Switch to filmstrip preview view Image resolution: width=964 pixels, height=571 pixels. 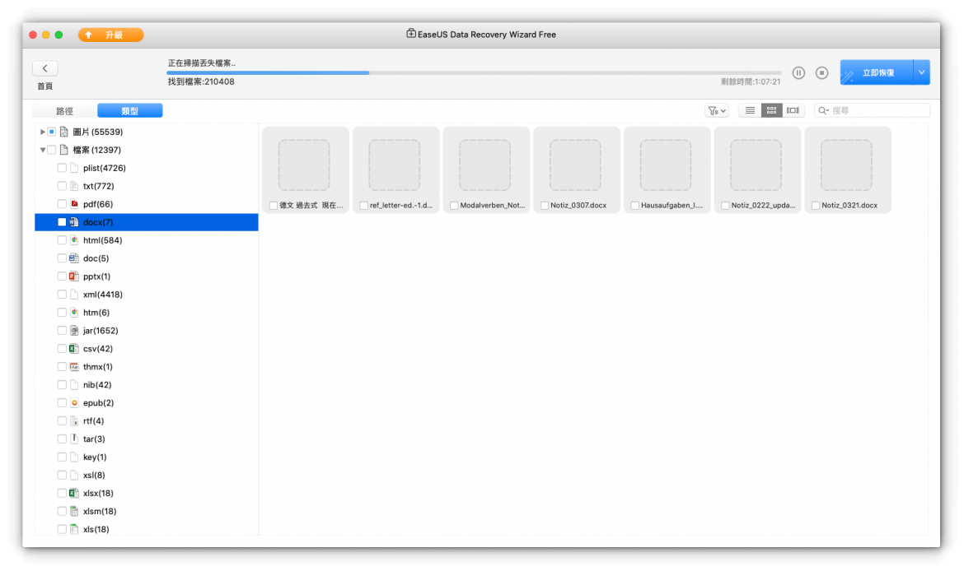coord(793,110)
